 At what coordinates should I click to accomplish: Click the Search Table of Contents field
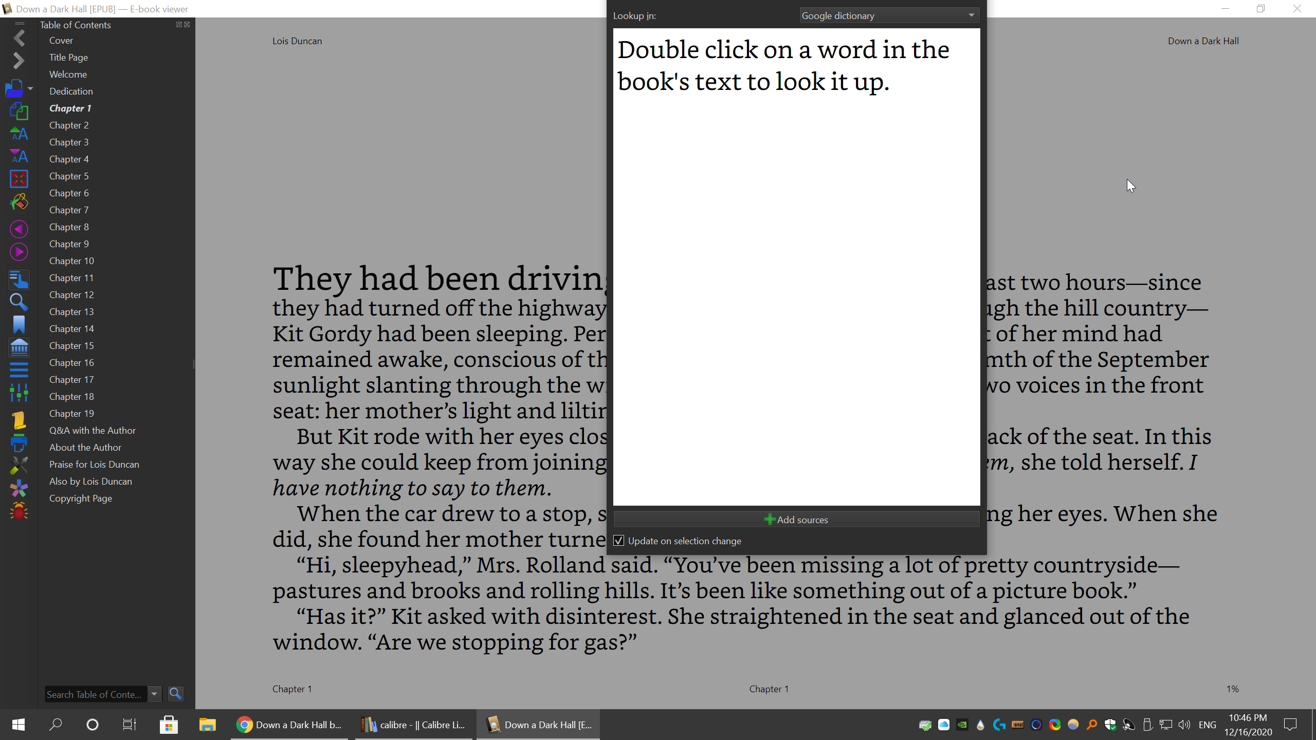[x=95, y=694]
